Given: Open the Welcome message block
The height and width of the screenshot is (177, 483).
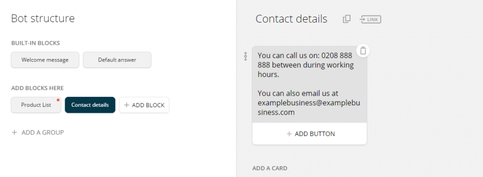Looking at the screenshot, I should (x=45, y=60).
